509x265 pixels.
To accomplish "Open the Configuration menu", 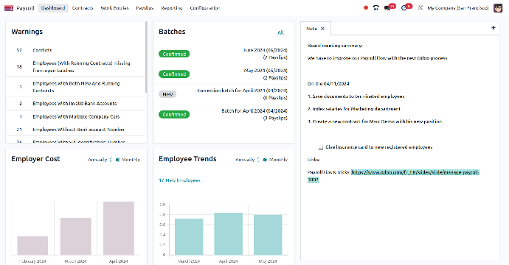I will pos(205,8).
